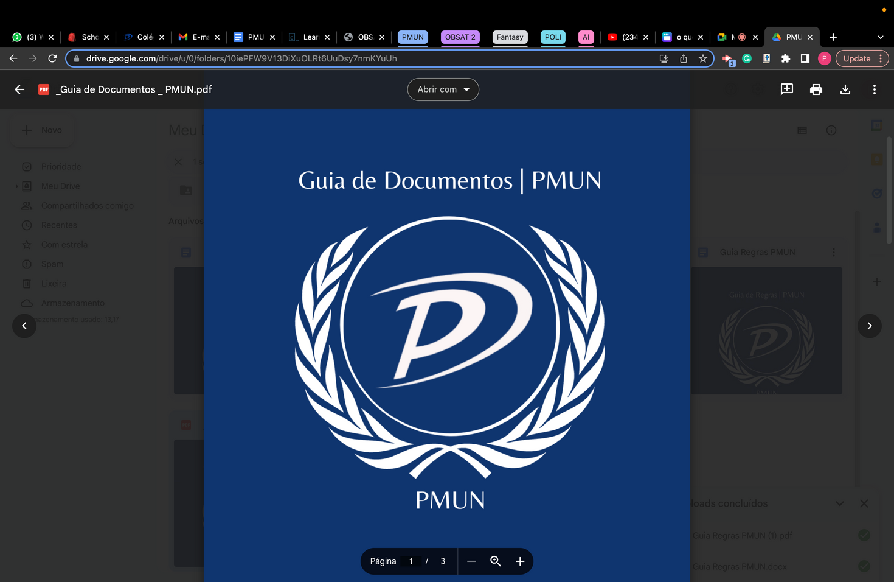Add side panel apps with the plus icon
894x582 pixels.
(x=877, y=282)
